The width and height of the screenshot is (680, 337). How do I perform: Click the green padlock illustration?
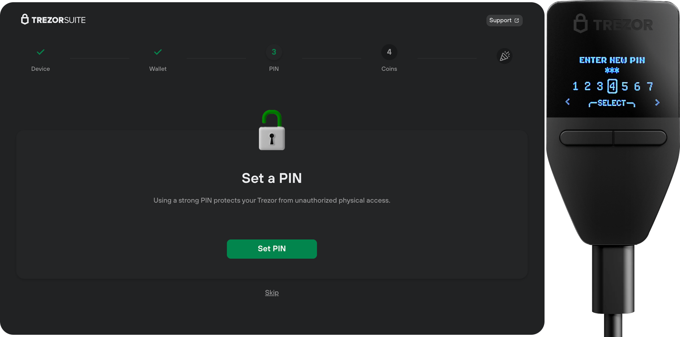[272, 130]
